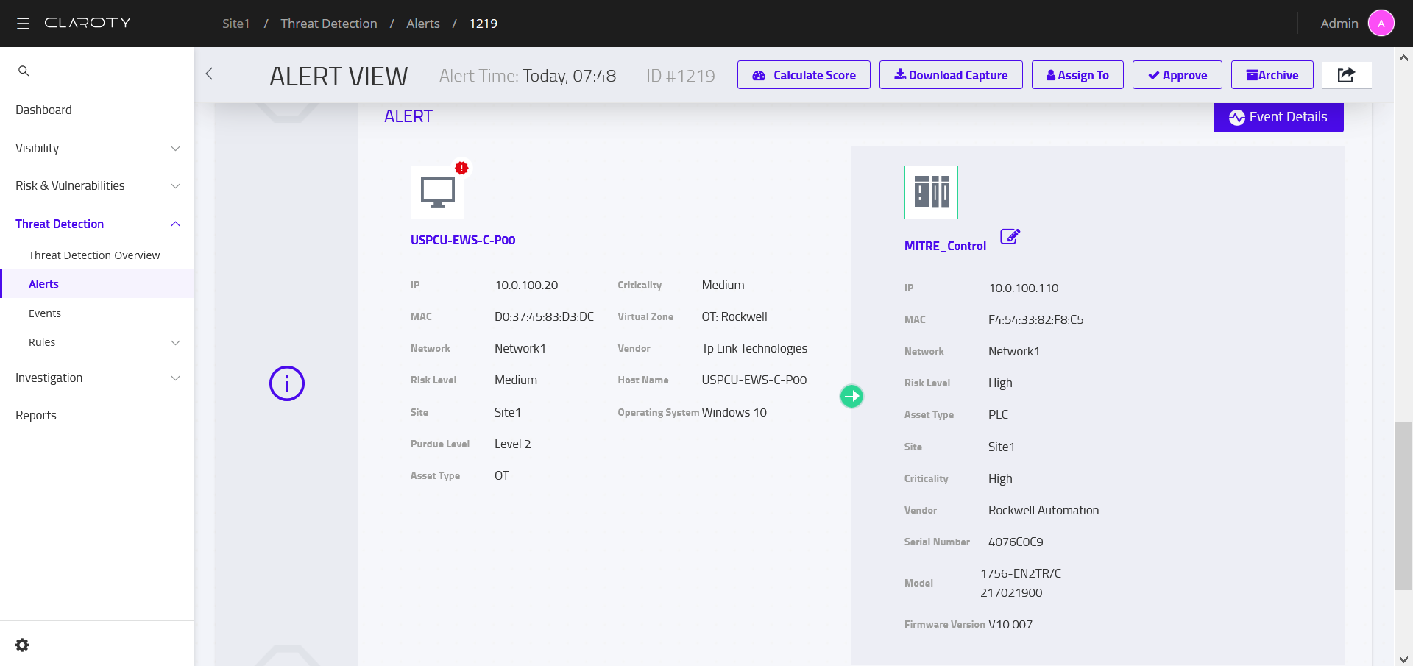The height and width of the screenshot is (666, 1413).
Task: Open settings gear at sidebar bottom
Action: click(22, 645)
